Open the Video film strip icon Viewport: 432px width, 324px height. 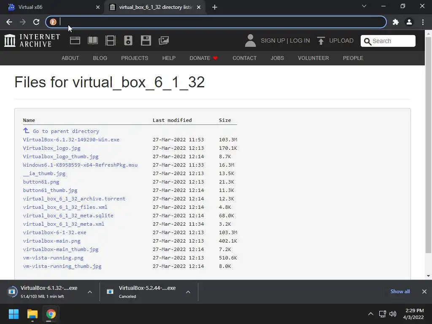pos(111,40)
